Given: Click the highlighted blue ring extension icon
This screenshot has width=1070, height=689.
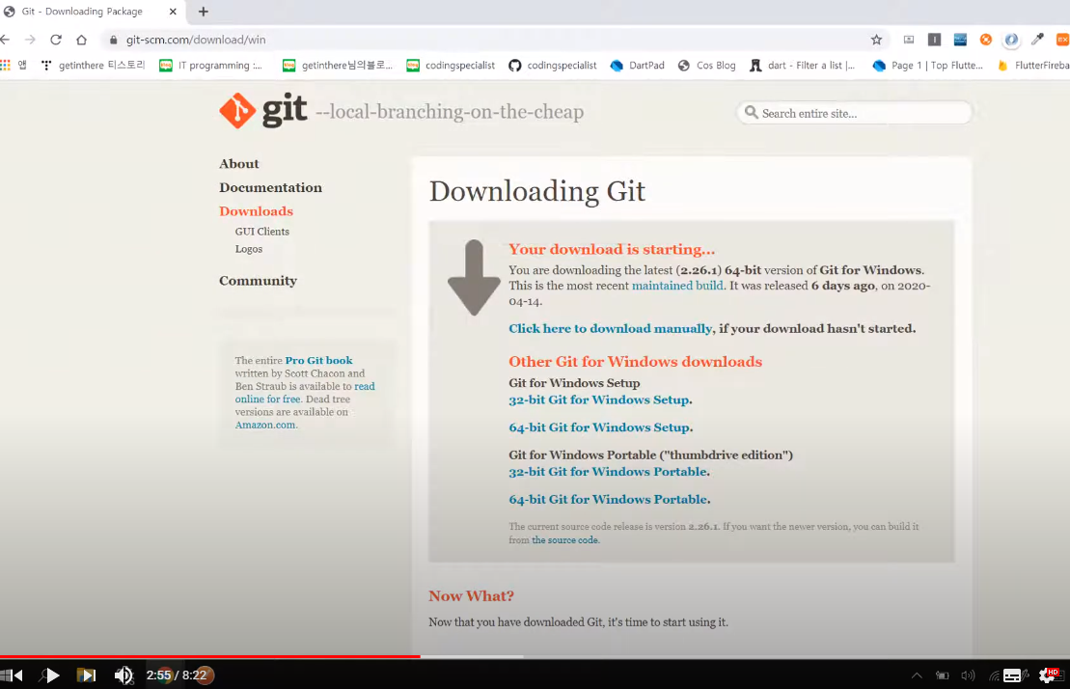Looking at the screenshot, I should pos(1011,40).
